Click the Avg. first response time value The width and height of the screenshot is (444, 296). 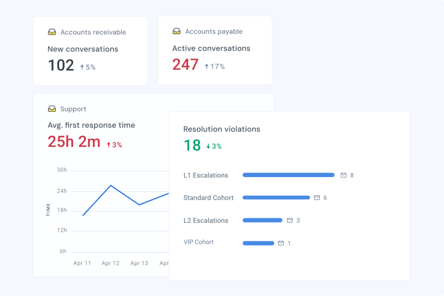pos(74,142)
